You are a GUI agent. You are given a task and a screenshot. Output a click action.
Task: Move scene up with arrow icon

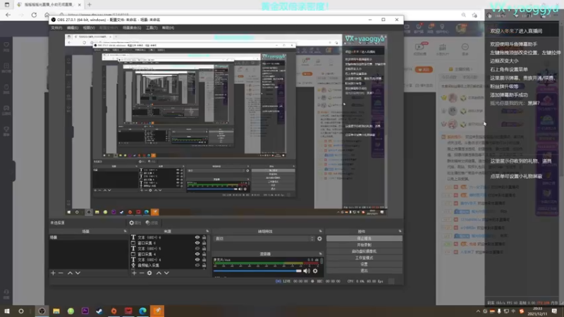coord(70,273)
